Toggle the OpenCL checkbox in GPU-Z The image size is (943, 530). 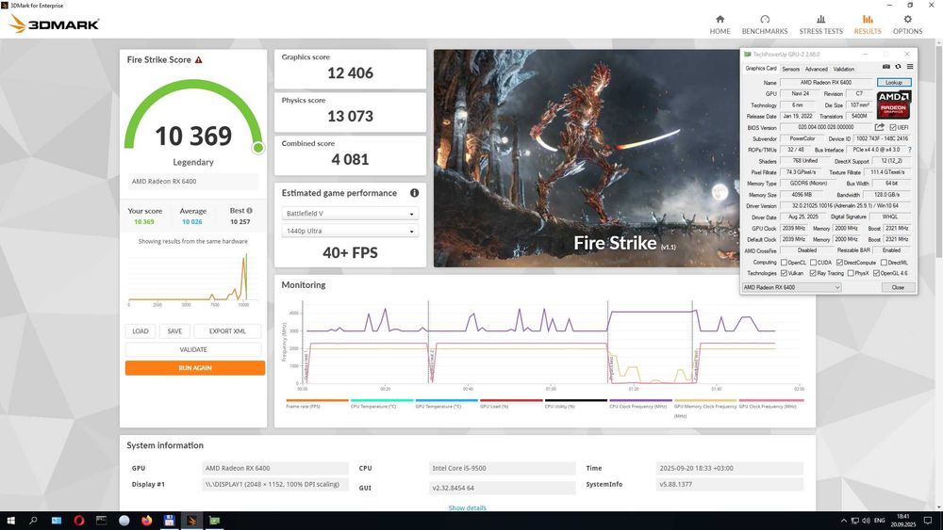click(784, 263)
